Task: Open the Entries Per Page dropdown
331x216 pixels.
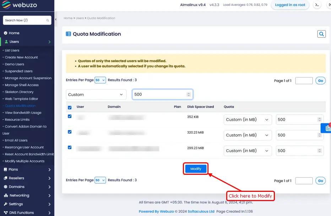Action: pos(100,80)
